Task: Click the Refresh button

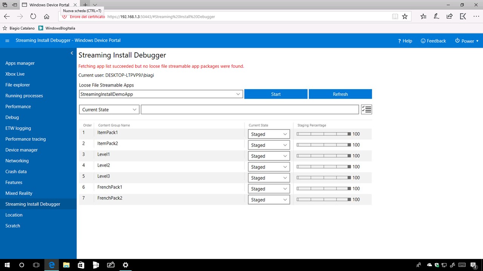Action: coord(340,94)
